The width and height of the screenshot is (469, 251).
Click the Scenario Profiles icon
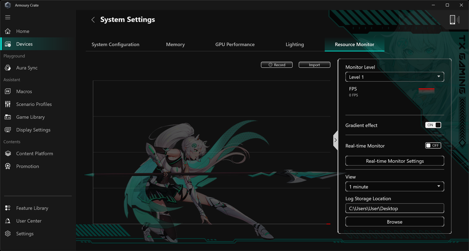point(8,104)
